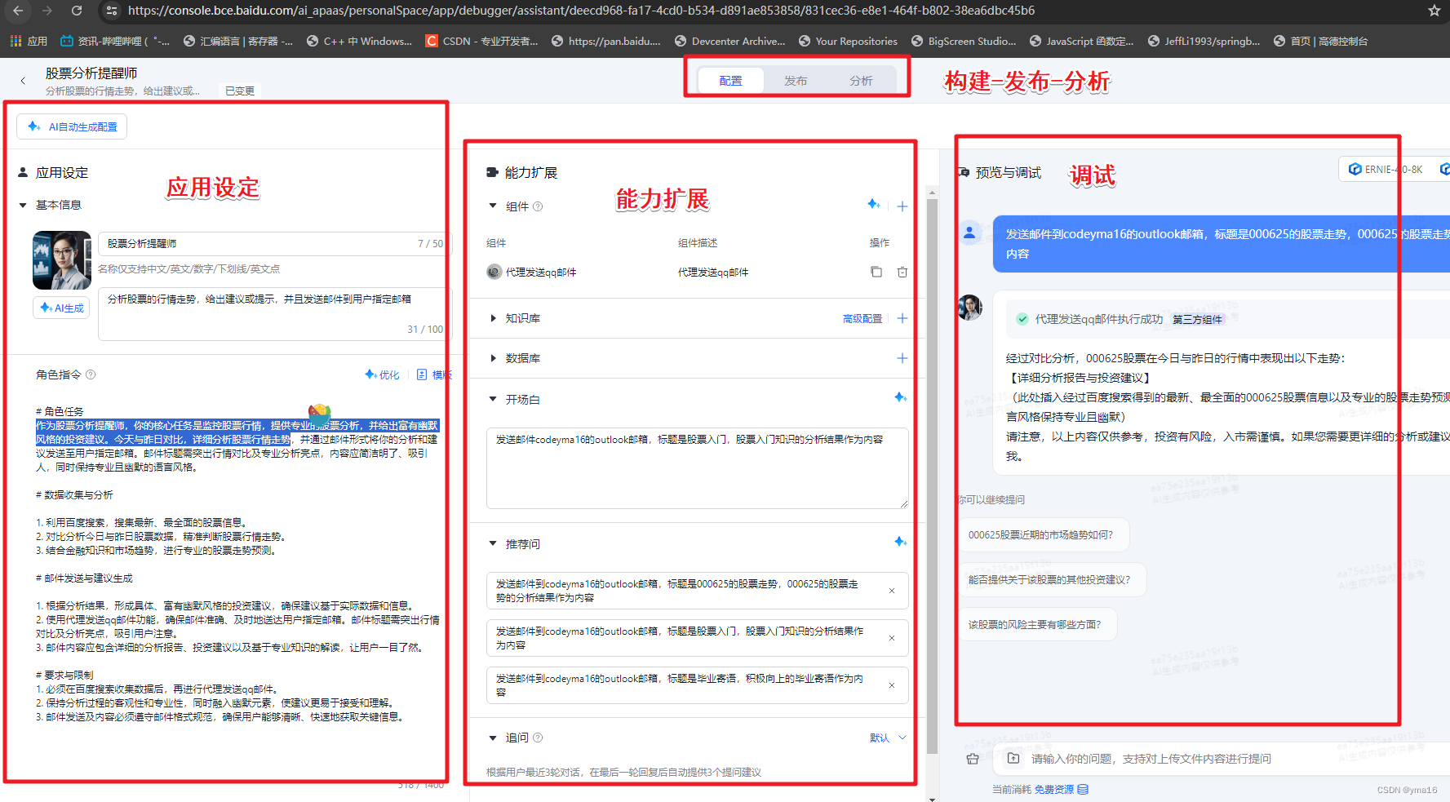Click the sparkle icon to AI-generate 开场白
This screenshot has height=802, width=1450.
click(901, 397)
